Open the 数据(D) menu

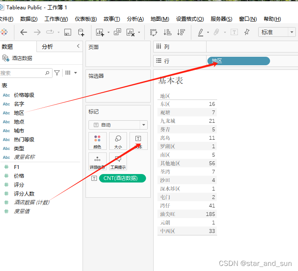click(x=29, y=19)
